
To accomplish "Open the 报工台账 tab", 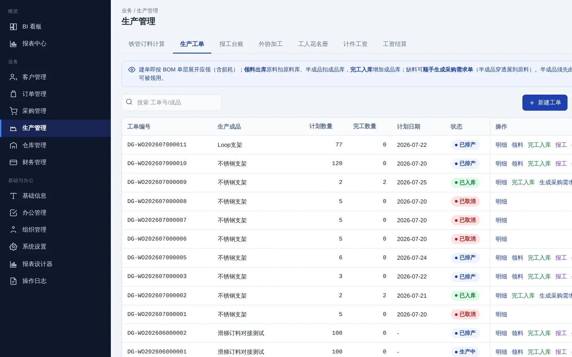I will (231, 44).
